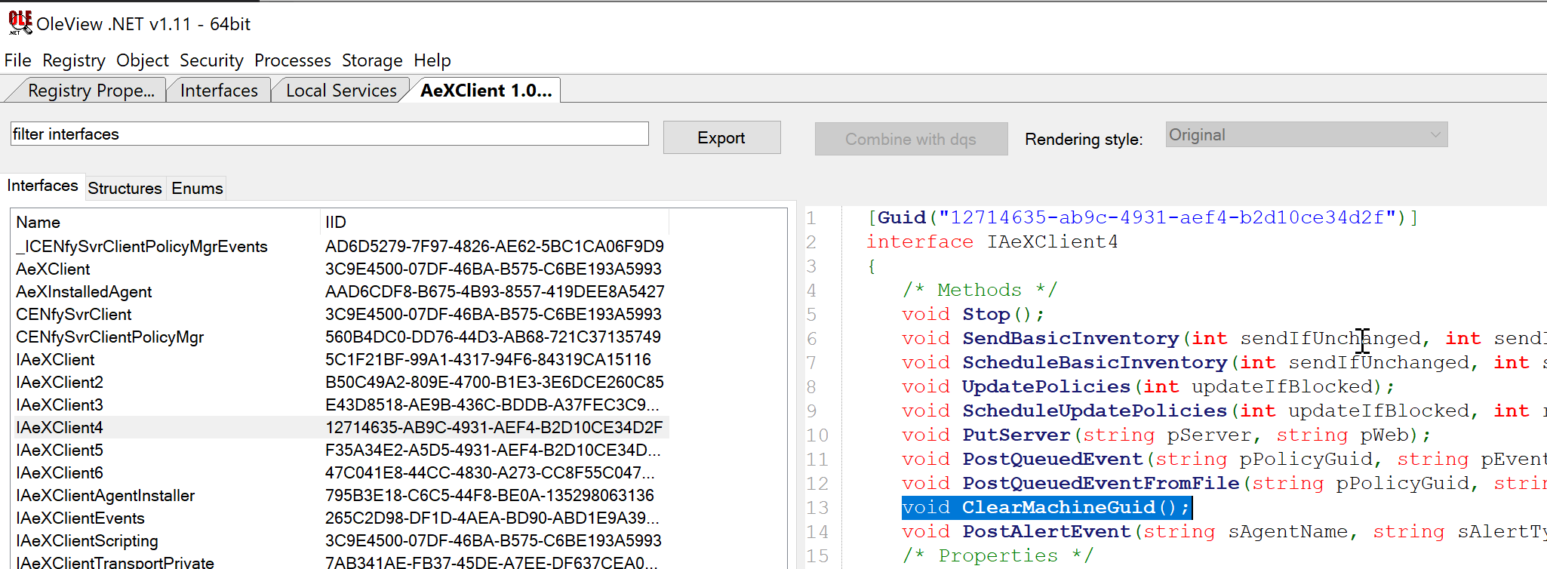Click the PostQueuedEventFromFile method name
This screenshot has width=1547, height=569.
[x=1100, y=483]
